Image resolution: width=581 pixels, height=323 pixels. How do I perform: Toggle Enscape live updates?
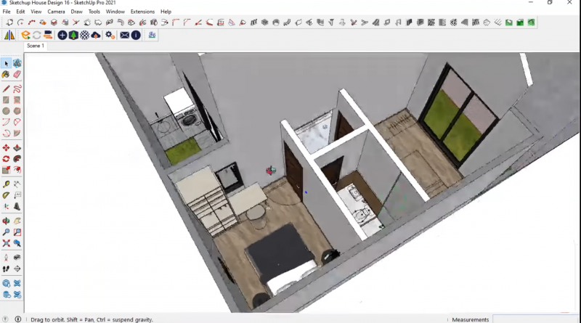point(37,35)
